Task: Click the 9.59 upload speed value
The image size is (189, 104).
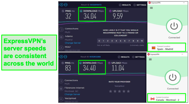Action: click(x=118, y=16)
